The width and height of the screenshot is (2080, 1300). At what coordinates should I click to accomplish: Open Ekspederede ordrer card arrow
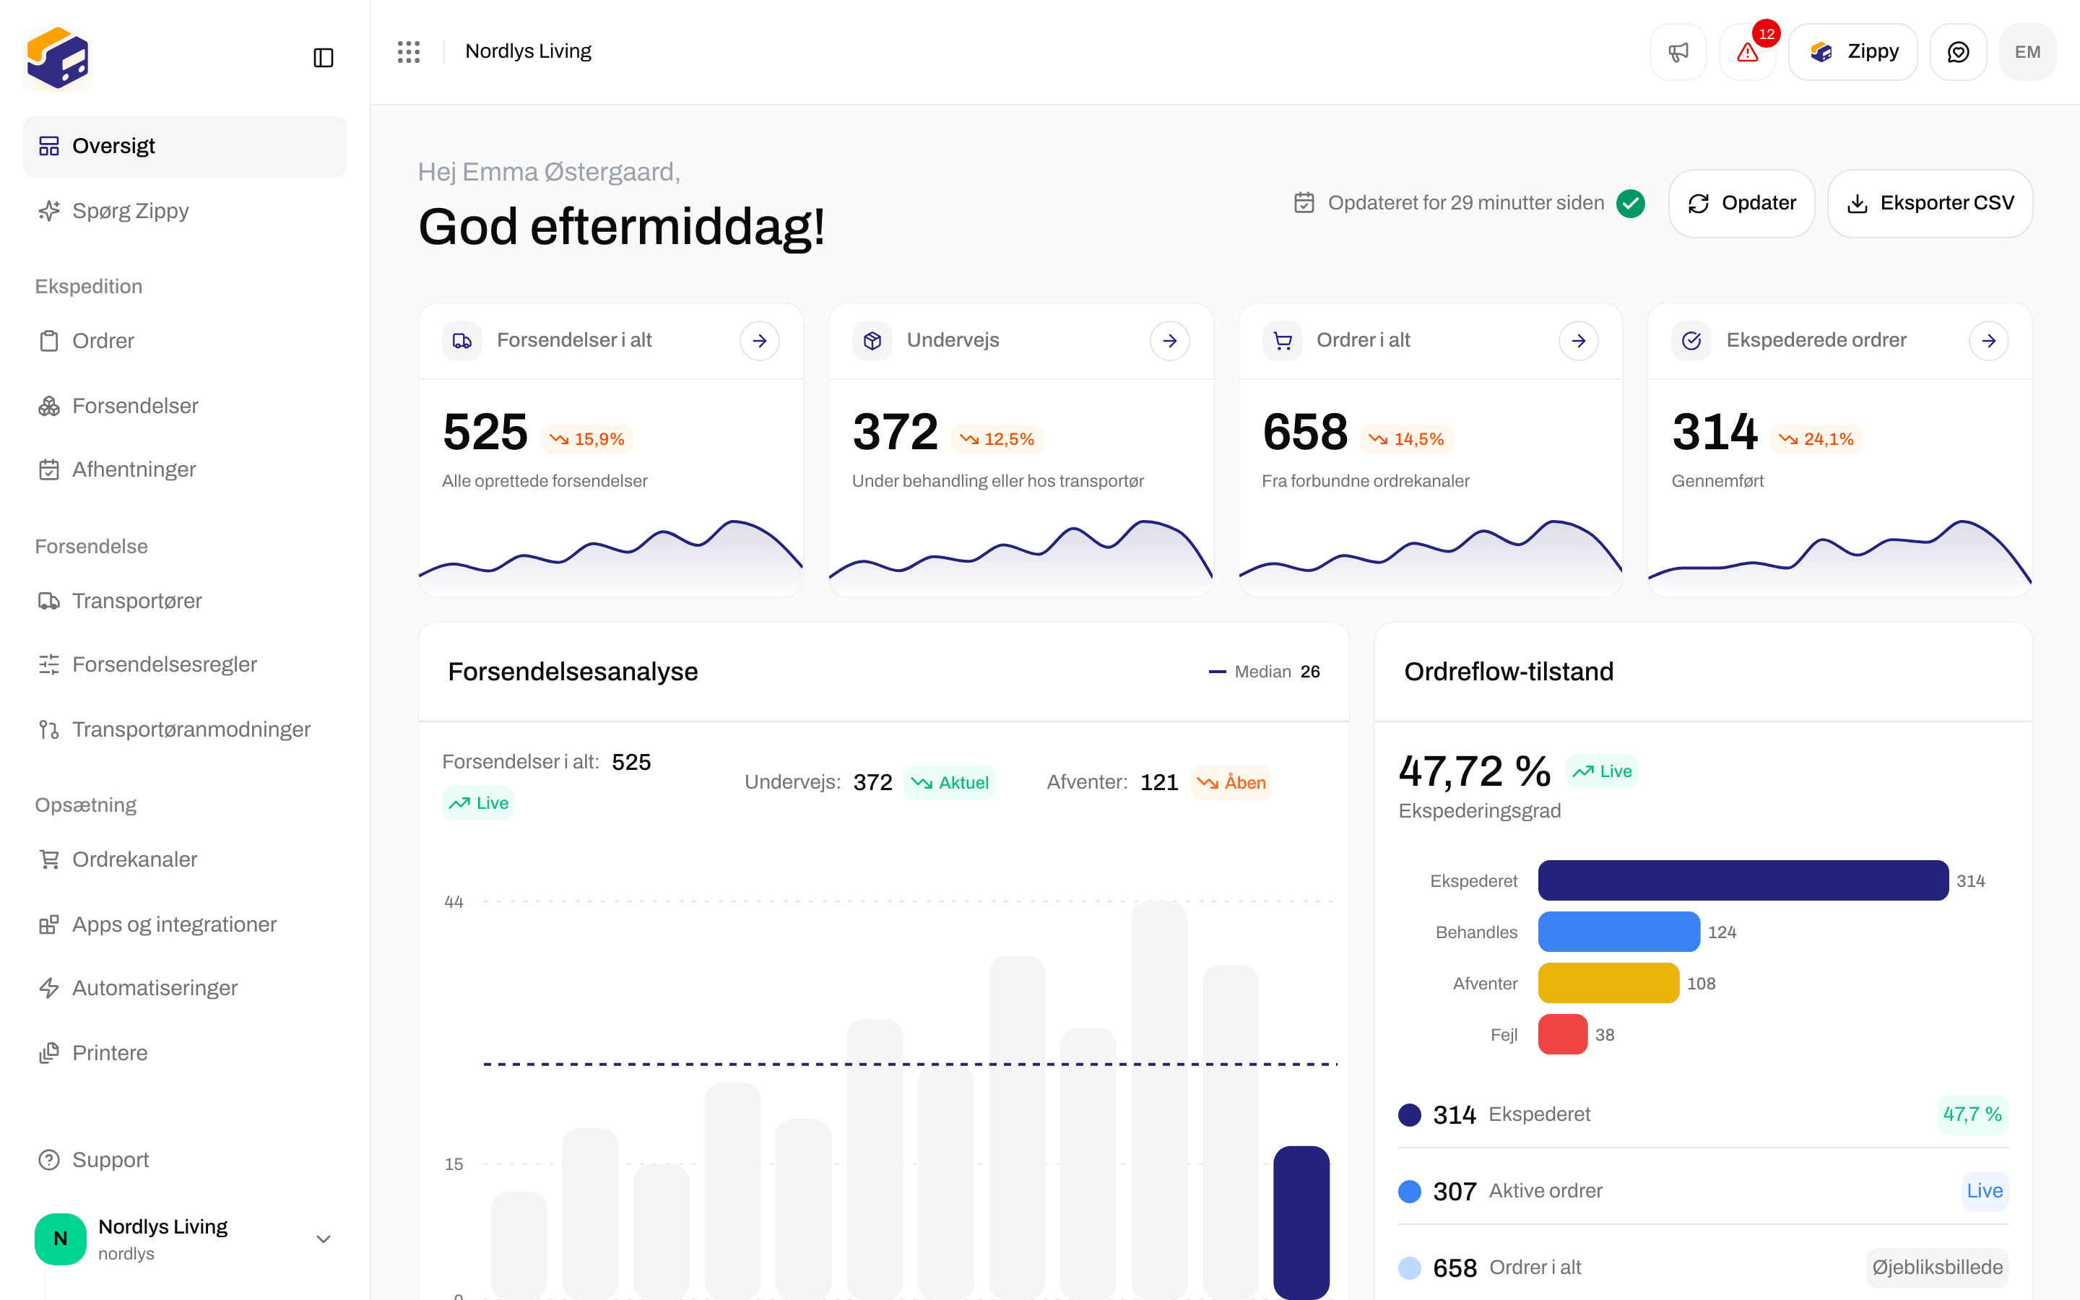coord(1989,340)
